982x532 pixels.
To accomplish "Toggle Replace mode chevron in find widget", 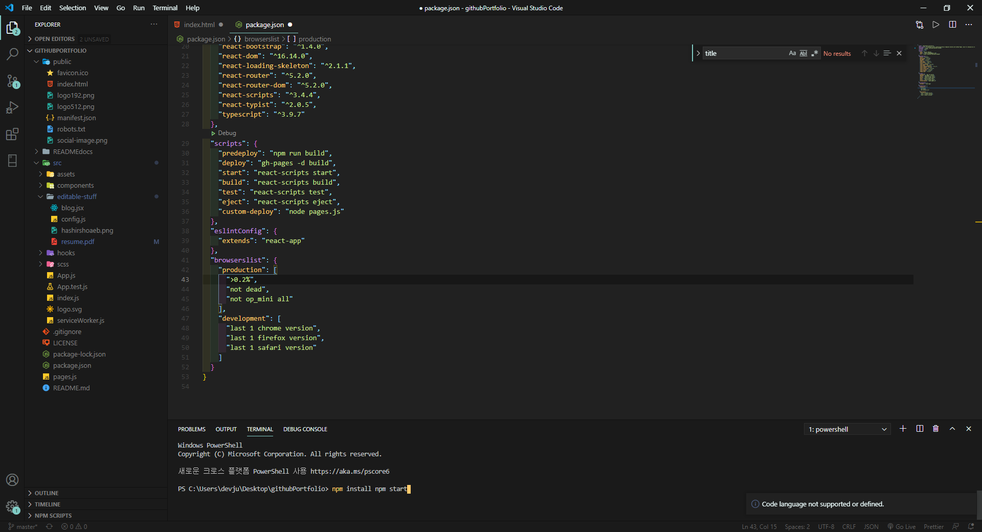I will [x=698, y=53].
